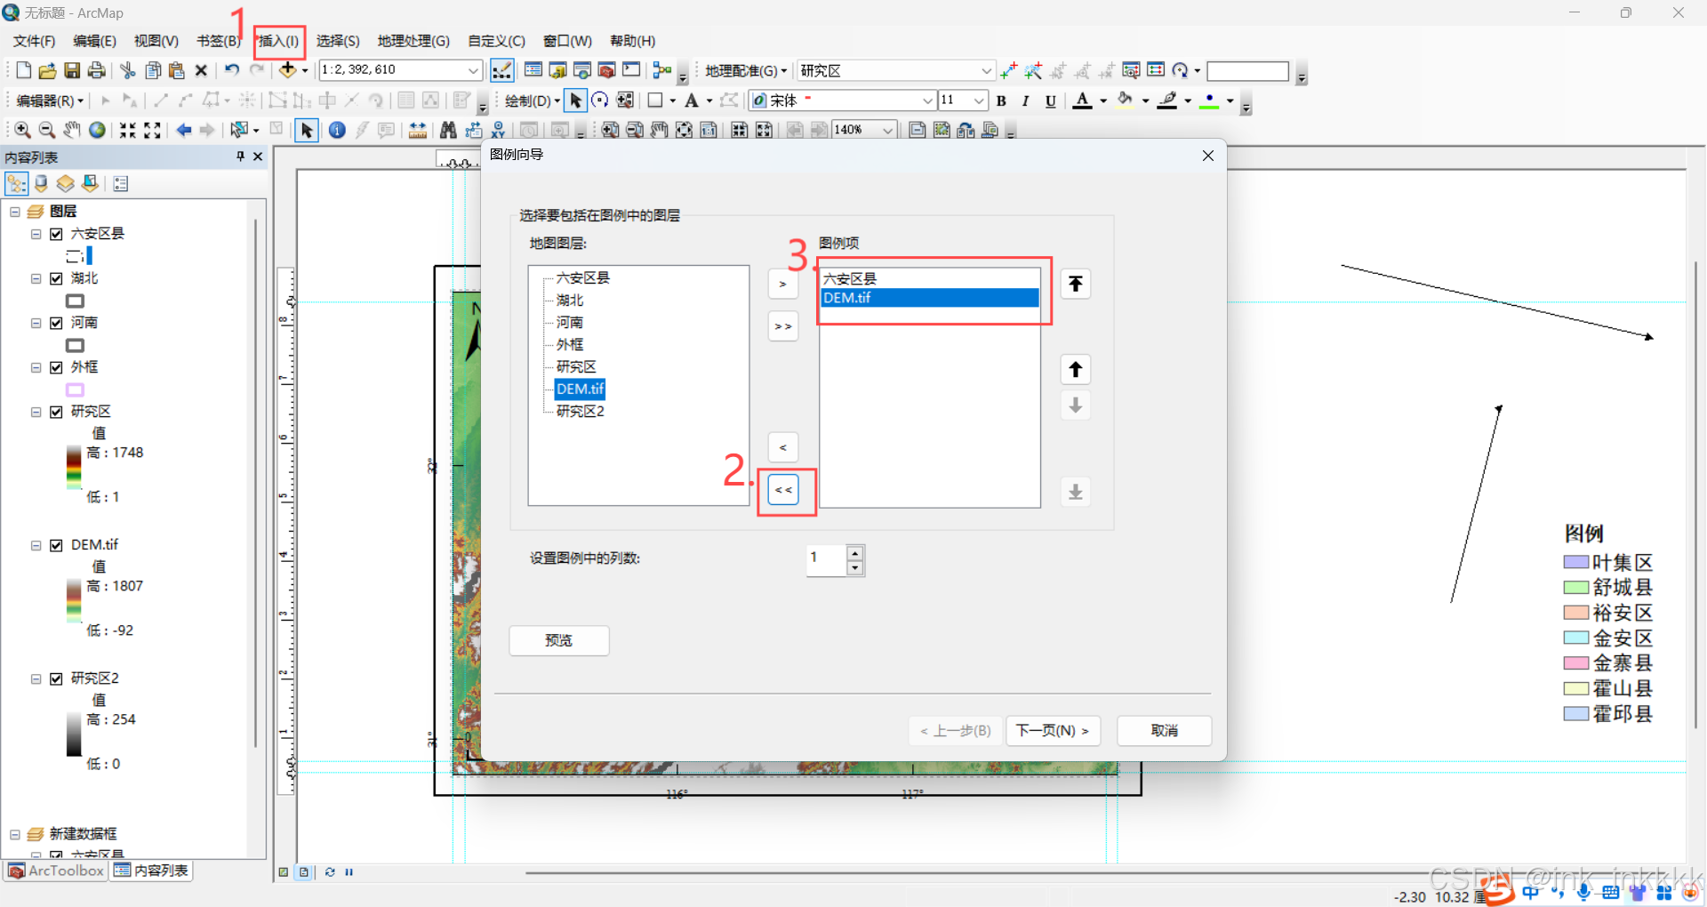1707x907 pixels.
Task: Open the 140% layout zoom dropdown
Action: [x=887, y=130]
